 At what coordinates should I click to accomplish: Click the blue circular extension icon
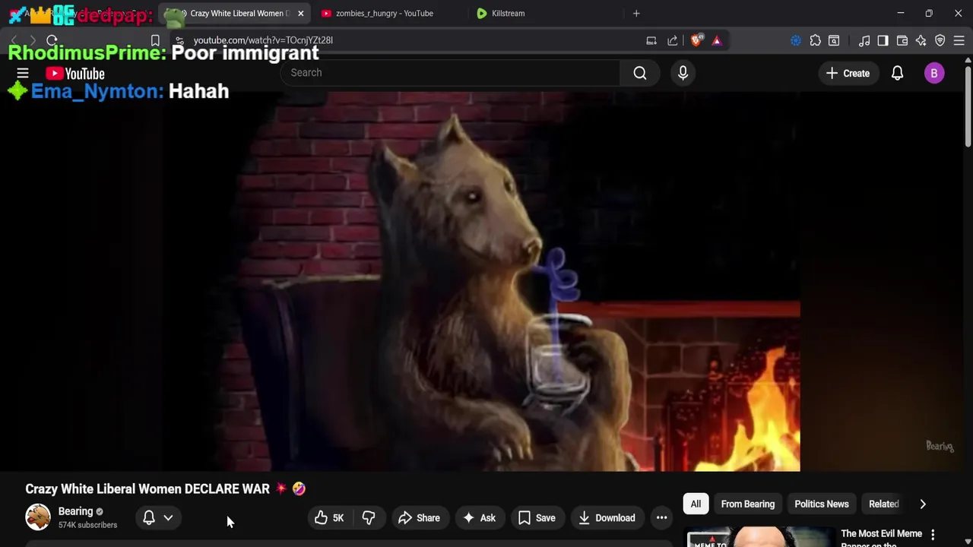pyautogui.click(x=796, y=40)
